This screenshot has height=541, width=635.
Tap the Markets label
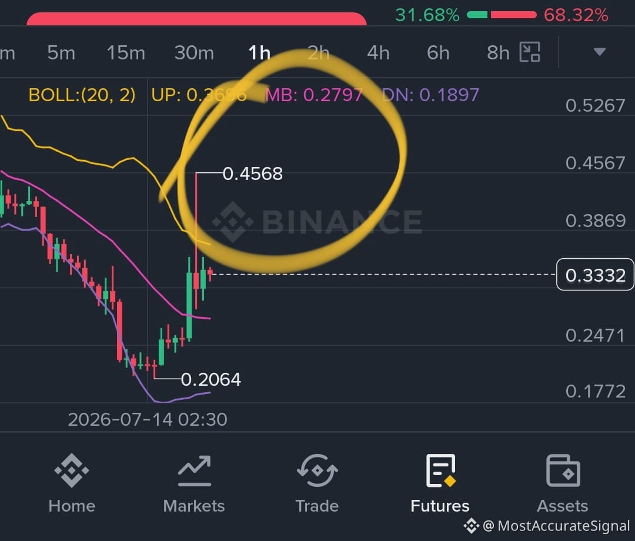pos(194,506)
